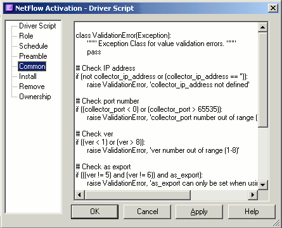Click the vertical scrollbar up arrow
Screen dimensions: 282x228
tap(263, 27)
